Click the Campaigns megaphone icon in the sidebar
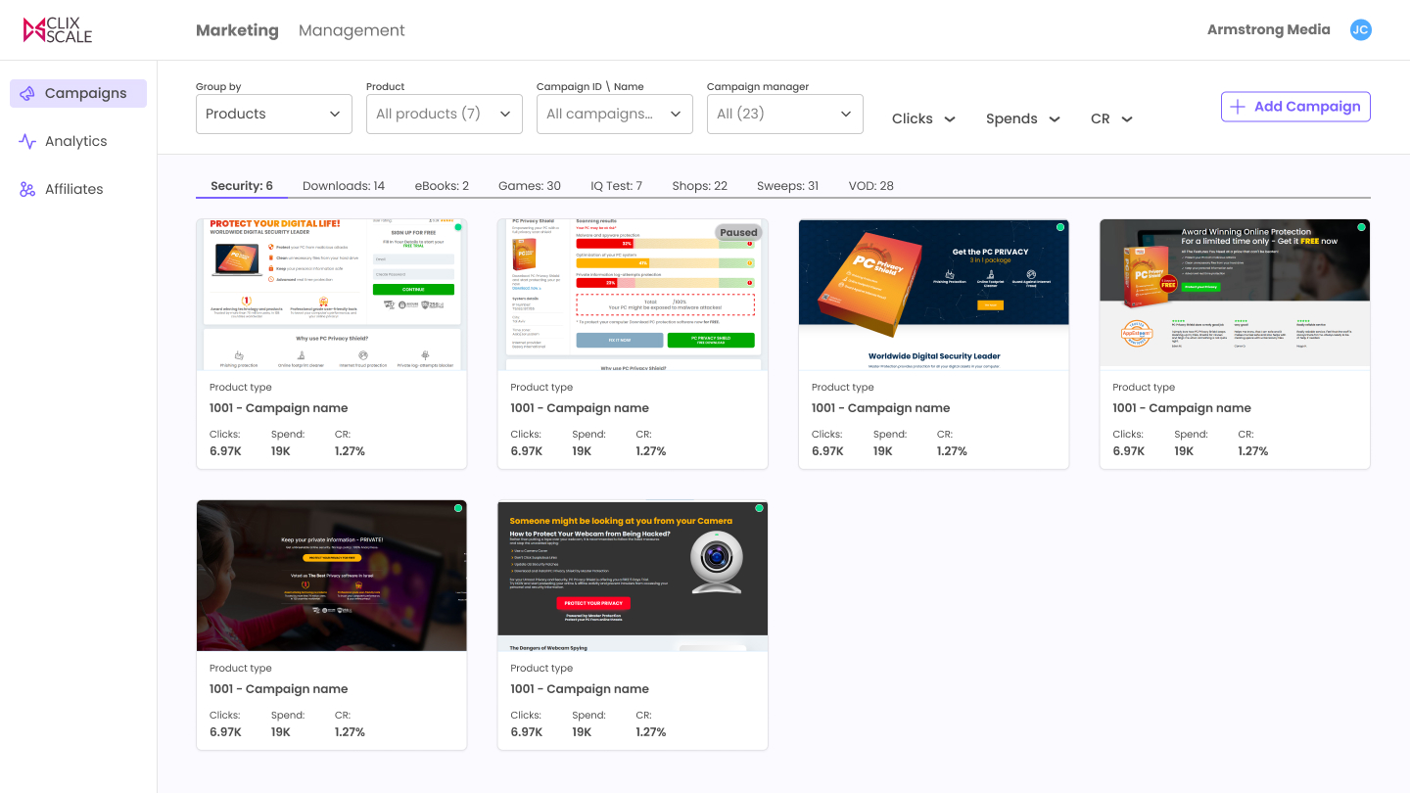 (x=27, y=93)
